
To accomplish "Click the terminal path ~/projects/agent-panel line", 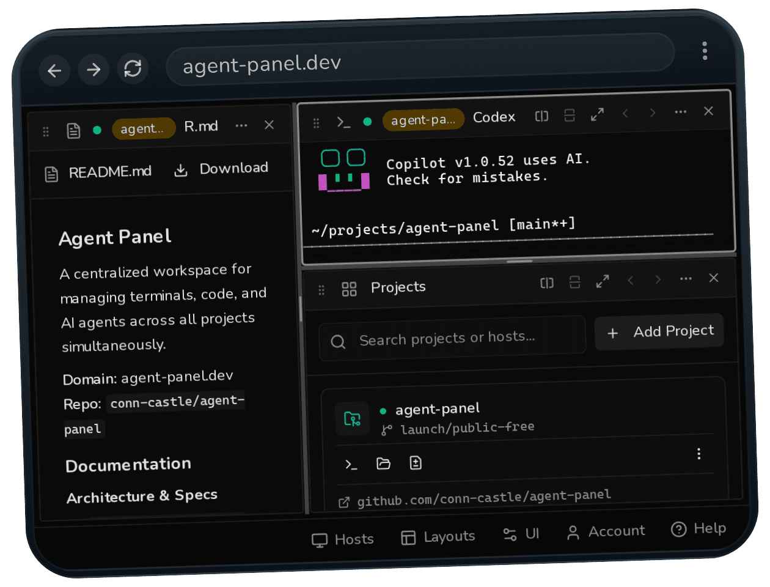I will (x=444, y=227).
